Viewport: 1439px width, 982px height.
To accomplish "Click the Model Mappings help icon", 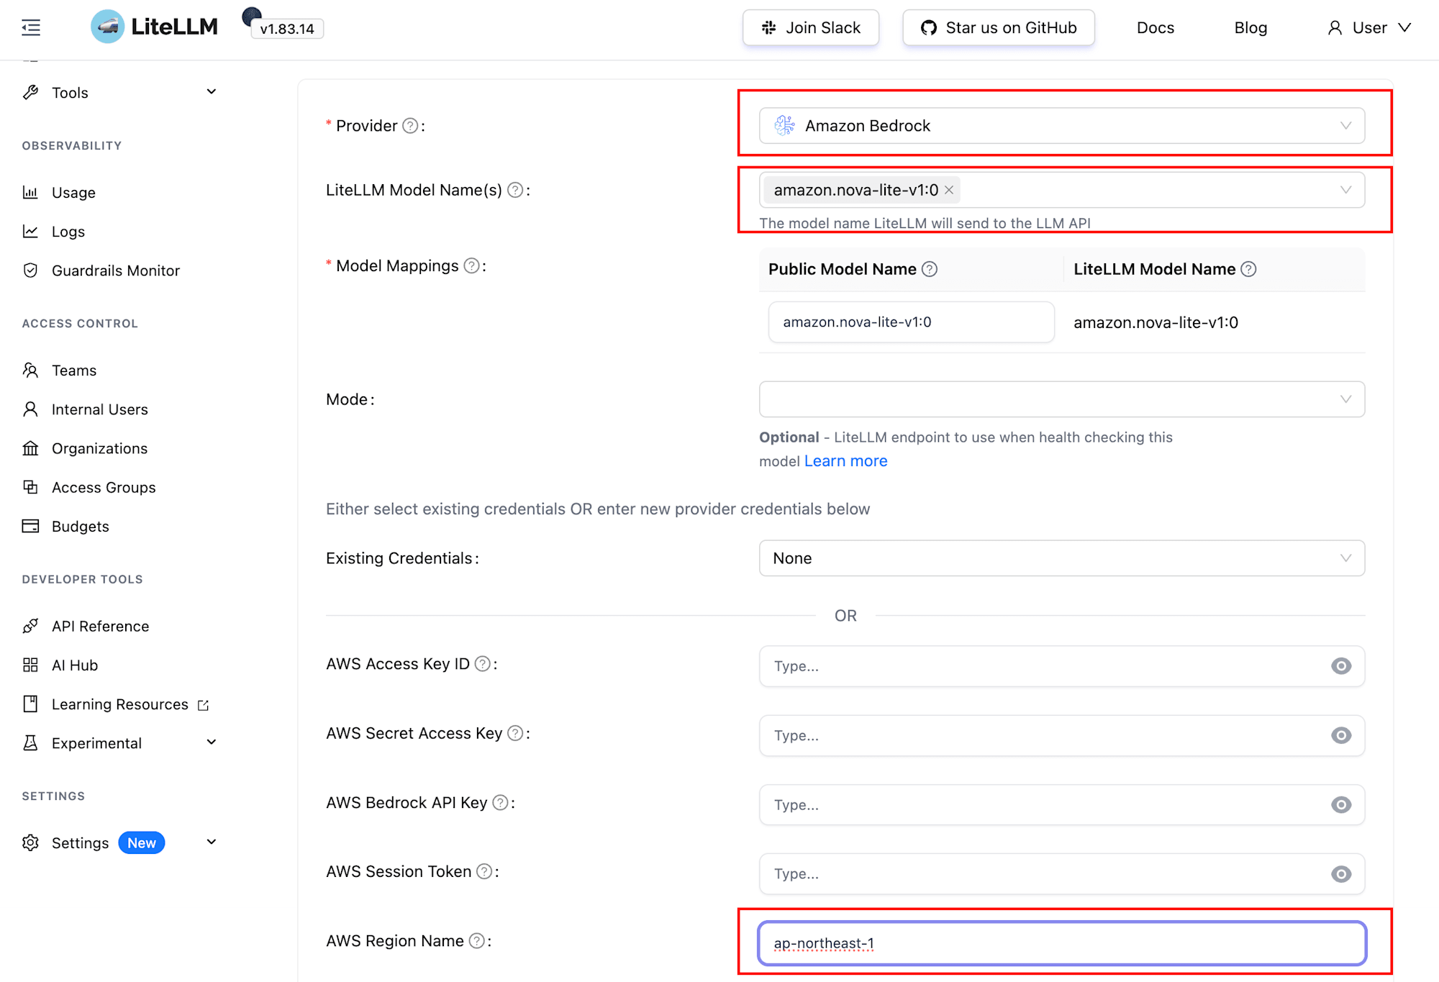I will point(471,265).
